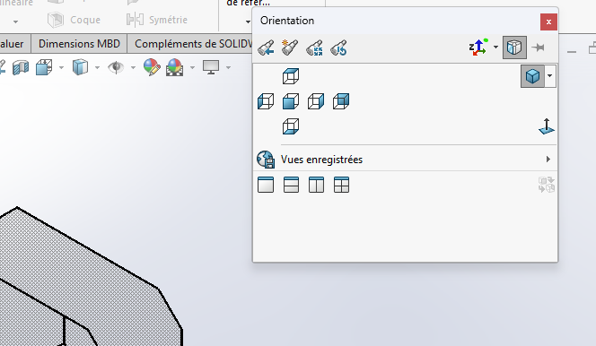The height and width of the screenshot is (346, 596).
Task: Click the Display Style cube icon
Action: [x=80, y=67]
